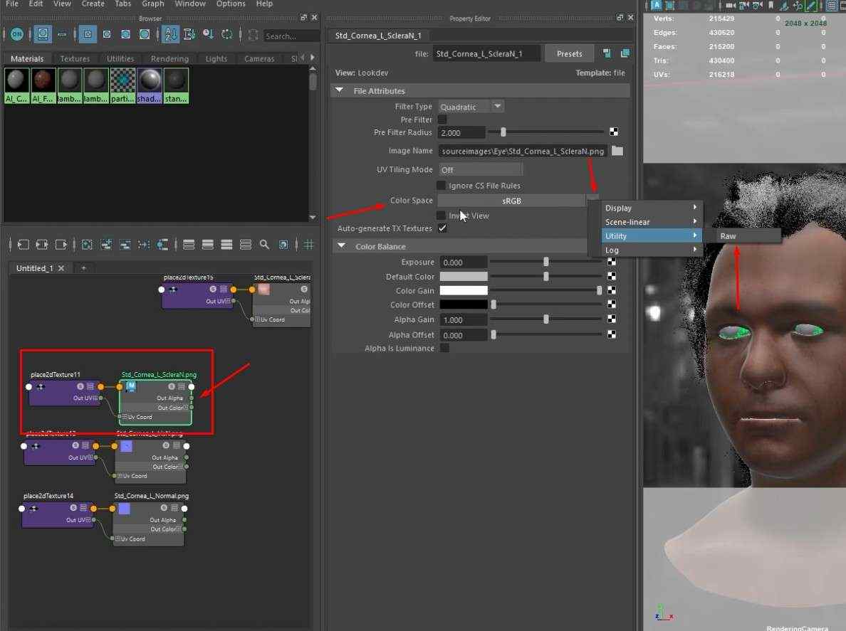The width and height of the screenshot is (846, 631).
Task: Click the Image Name path field
Action: (523, 151)
